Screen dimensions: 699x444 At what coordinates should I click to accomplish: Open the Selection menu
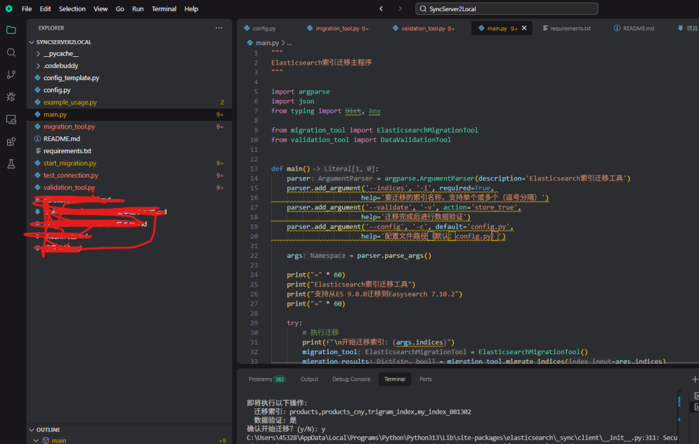click(72, 8)
